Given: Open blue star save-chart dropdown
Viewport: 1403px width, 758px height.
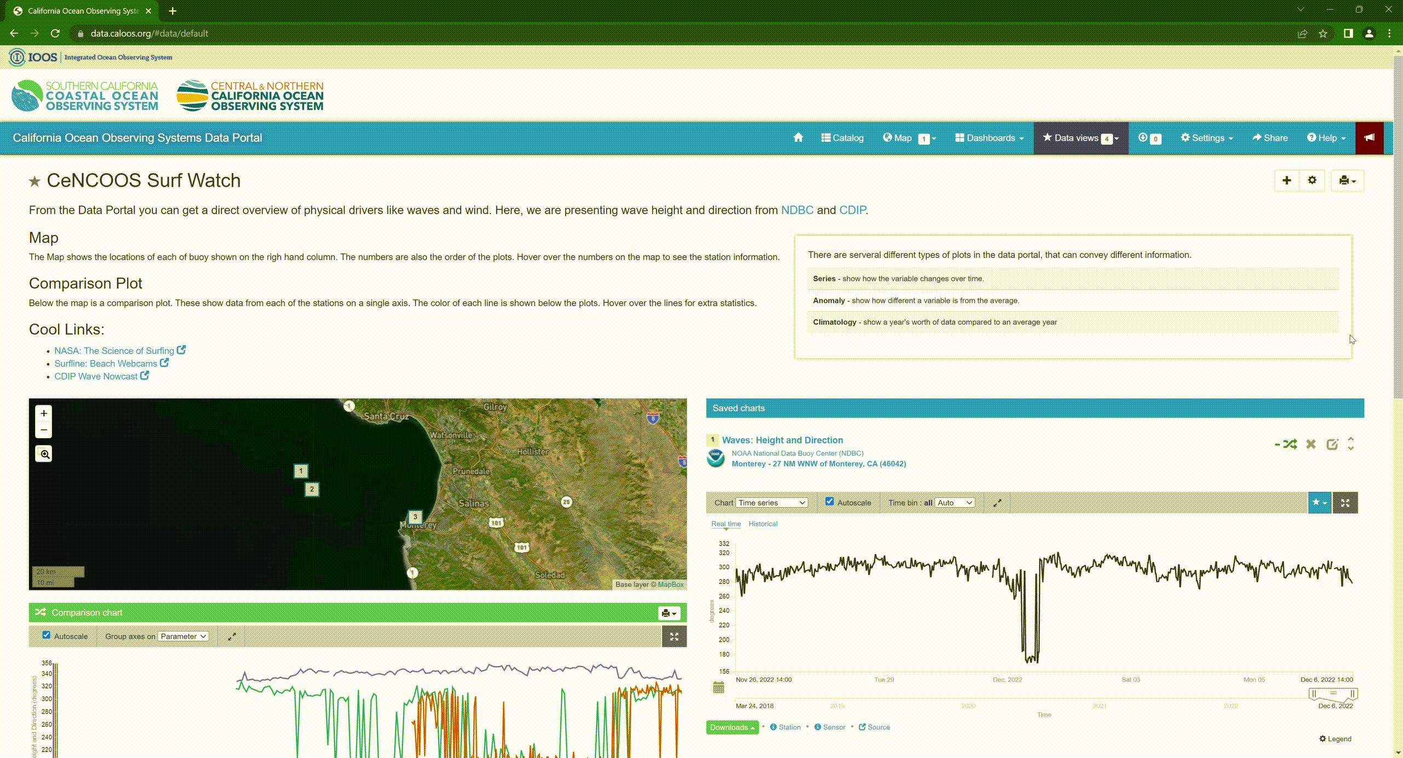Looking at the screenshot, I should 1320,503.
